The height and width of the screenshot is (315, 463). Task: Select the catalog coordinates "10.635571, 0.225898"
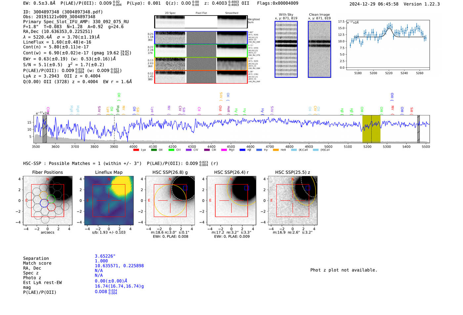coord(119,266)
